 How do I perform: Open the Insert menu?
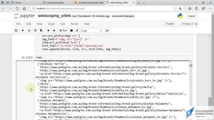[51, 24]
